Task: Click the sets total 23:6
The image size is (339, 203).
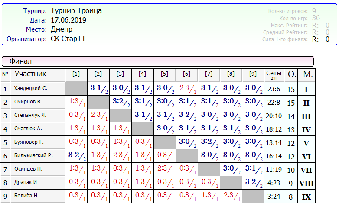Action: tap(274, 89)
